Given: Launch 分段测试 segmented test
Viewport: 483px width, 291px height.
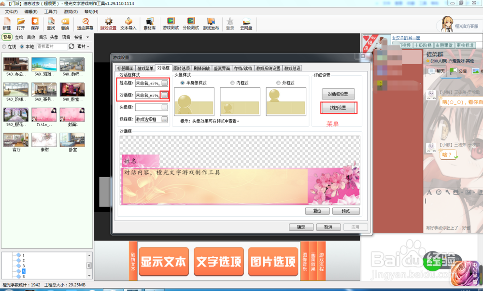Looking at the screenshot, I should 191,24.
